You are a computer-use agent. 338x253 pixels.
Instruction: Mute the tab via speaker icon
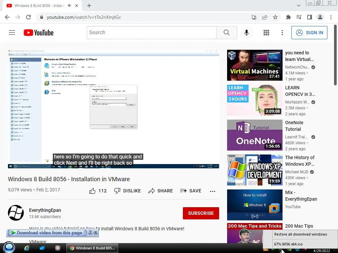tap(69, 6)
